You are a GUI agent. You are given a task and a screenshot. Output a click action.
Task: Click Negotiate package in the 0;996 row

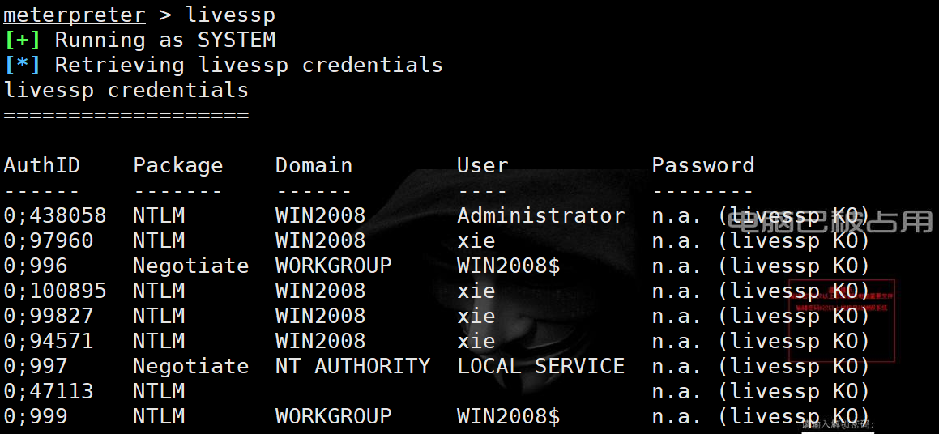(x=191, y=266)
